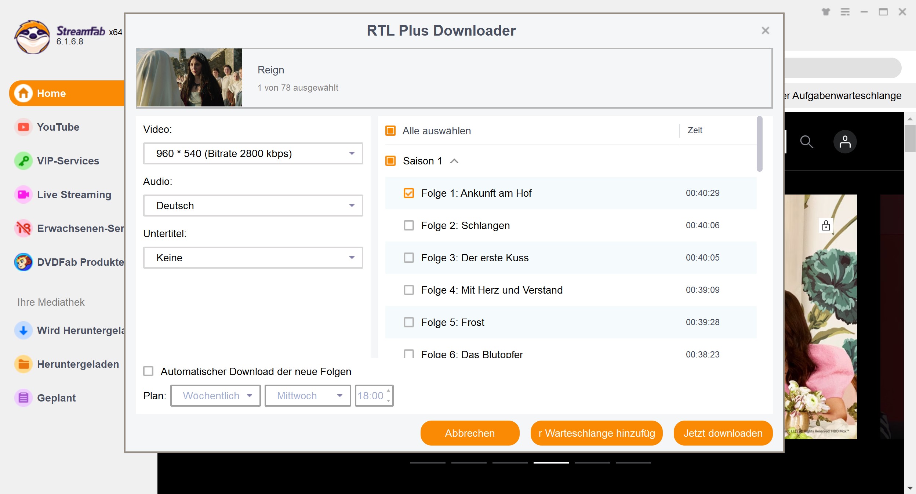Toggle the Alle auswählen checkbox

390,131
